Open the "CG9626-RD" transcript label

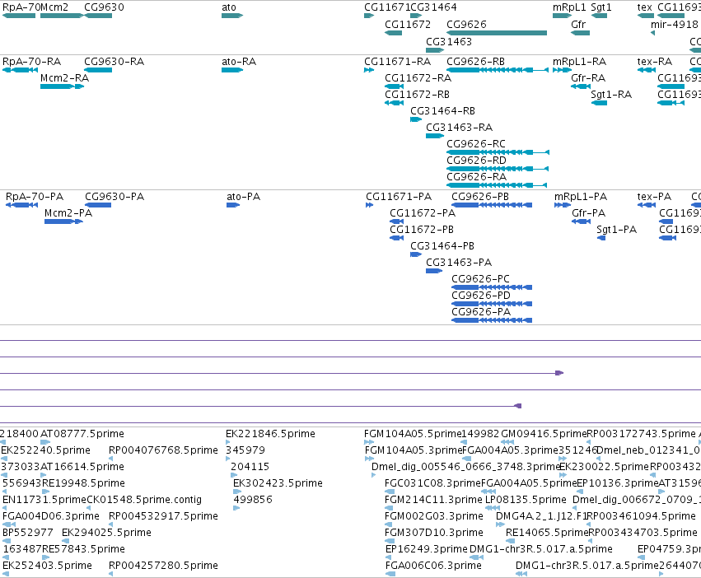pyautogui.click(x=477, y=160)
